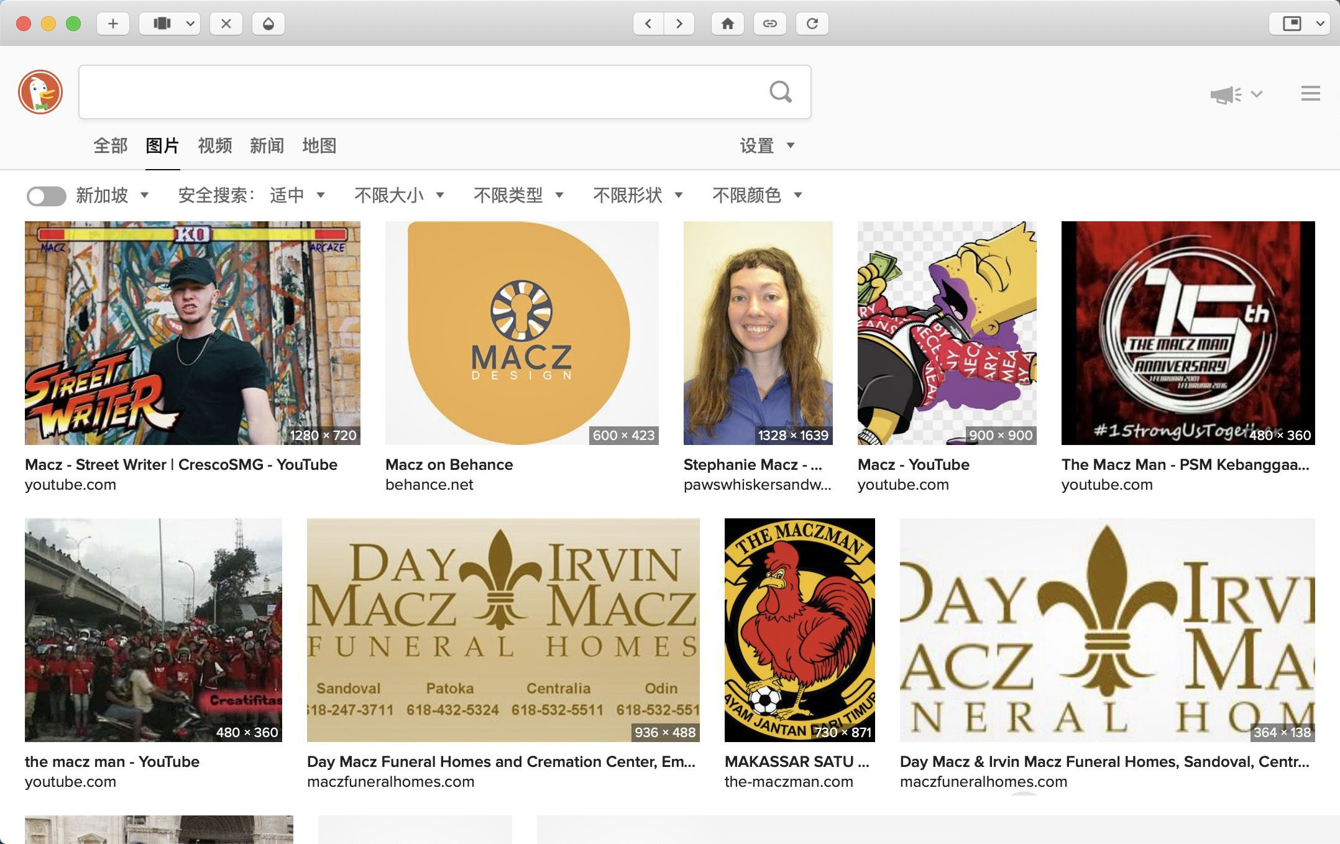Switch to the 全部 tab
The image size is (1340, 844).
(x=111, y=146)
